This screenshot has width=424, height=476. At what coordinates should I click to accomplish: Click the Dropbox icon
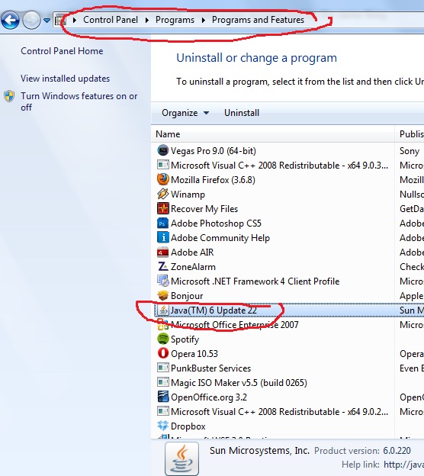163,426
